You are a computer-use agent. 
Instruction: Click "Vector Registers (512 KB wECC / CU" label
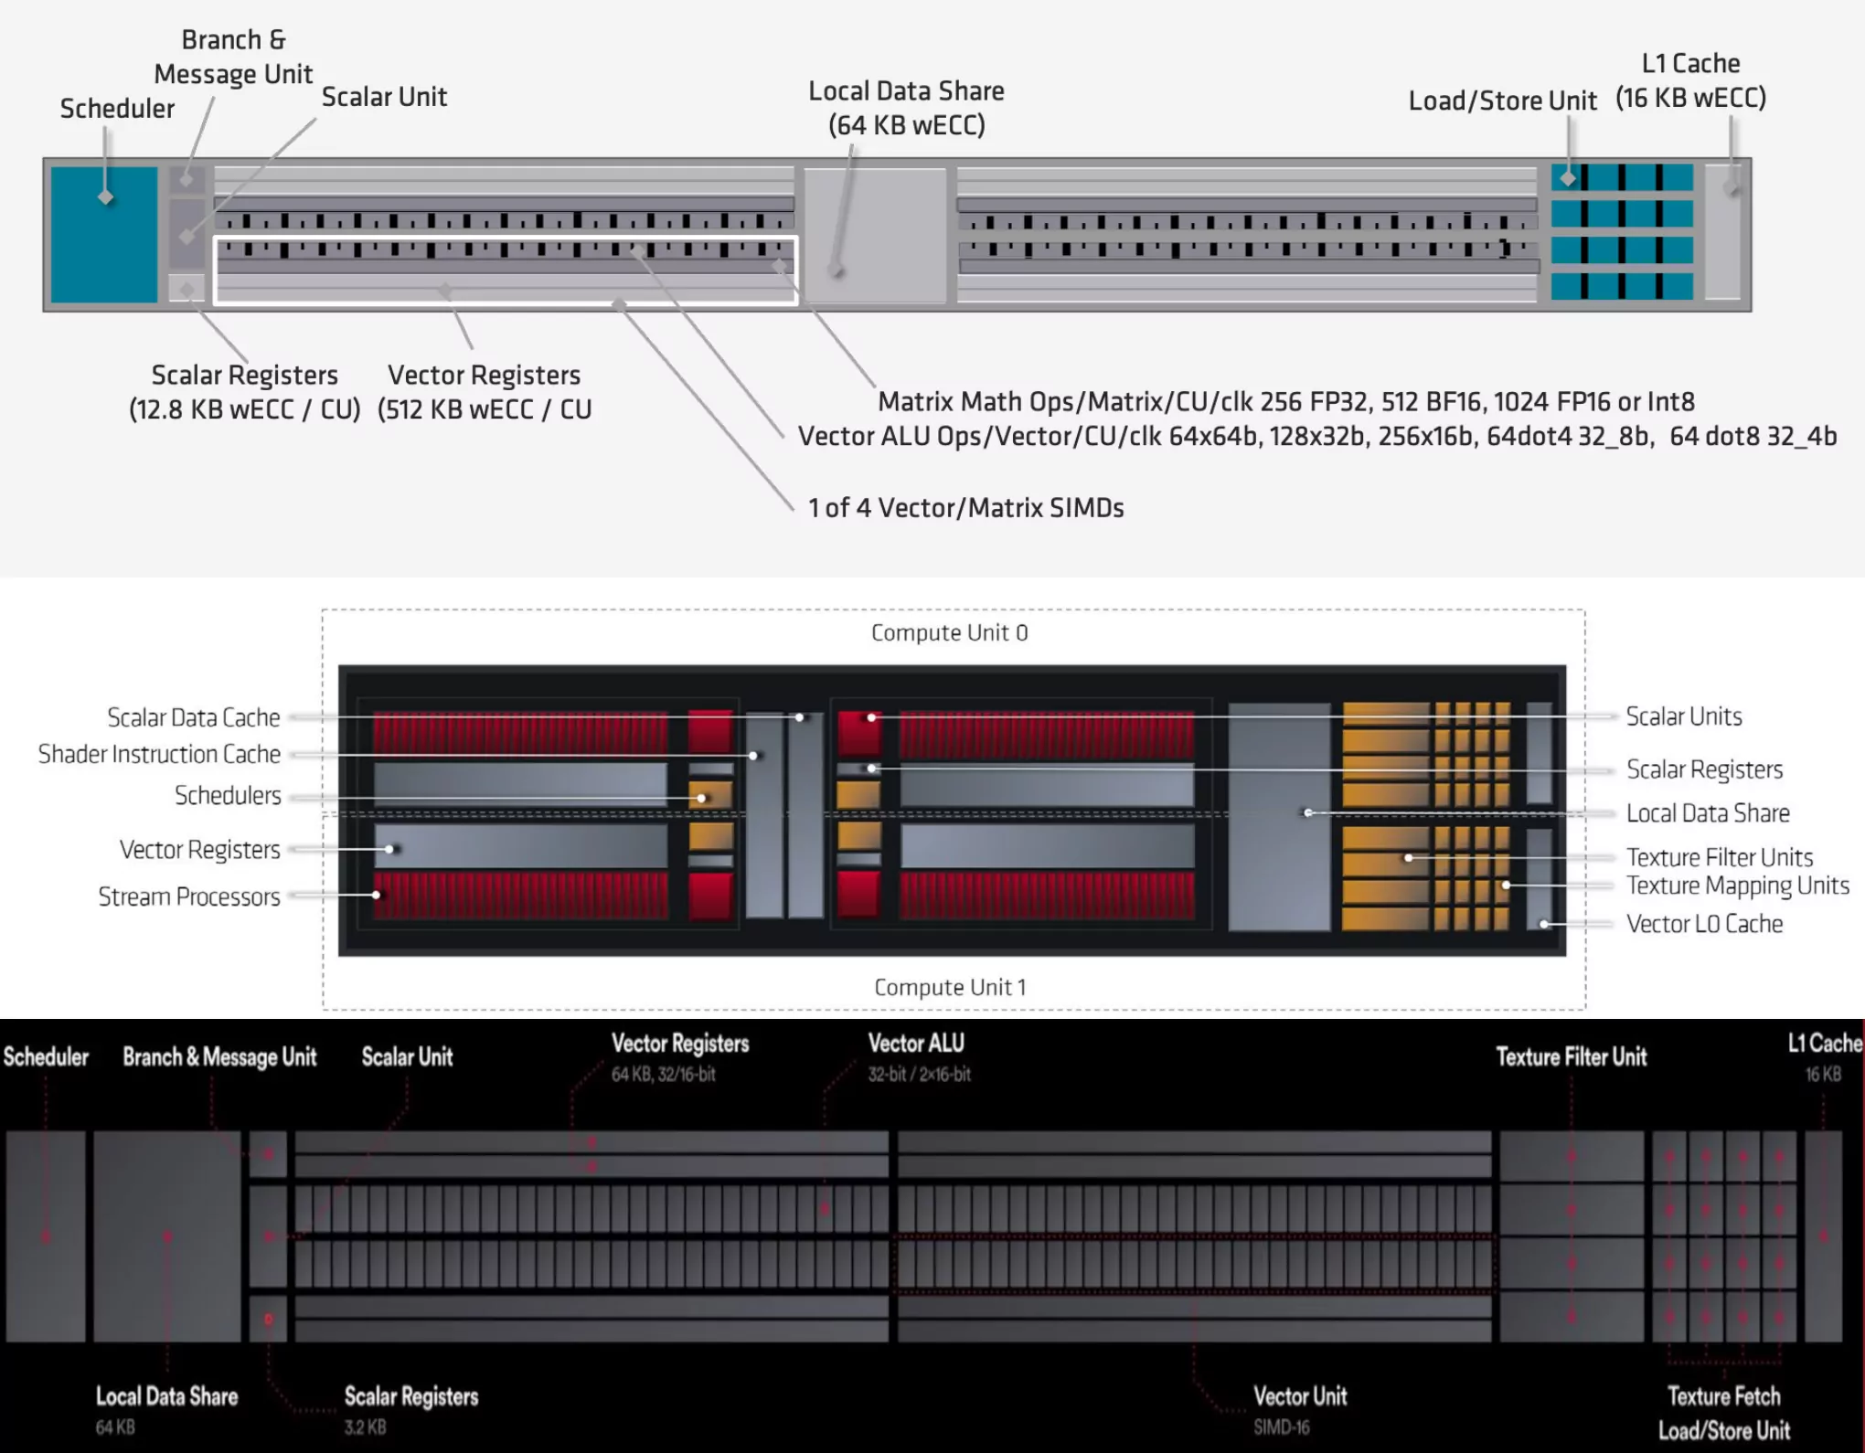pyautogui.click(x=485, y=392)
